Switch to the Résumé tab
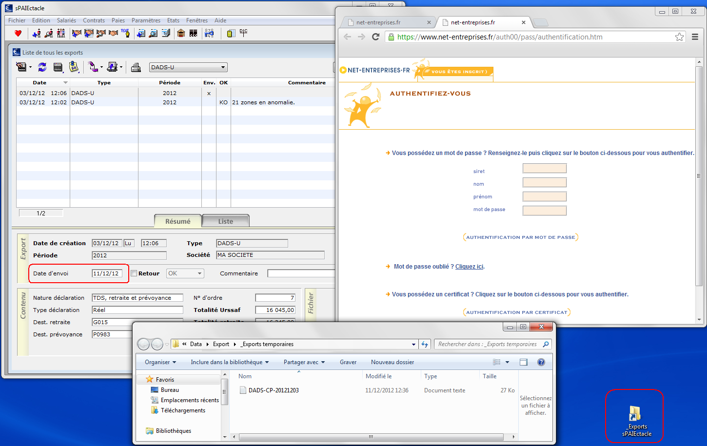Screen dimensions: 707x446 tap(177, 221)
